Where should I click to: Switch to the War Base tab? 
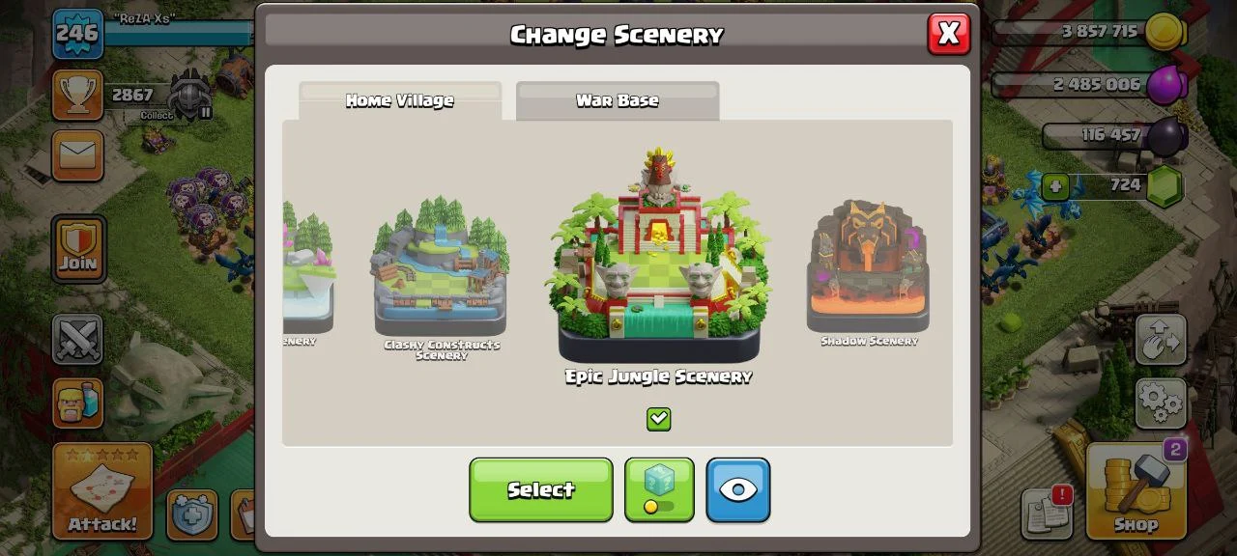click(618, 100)
